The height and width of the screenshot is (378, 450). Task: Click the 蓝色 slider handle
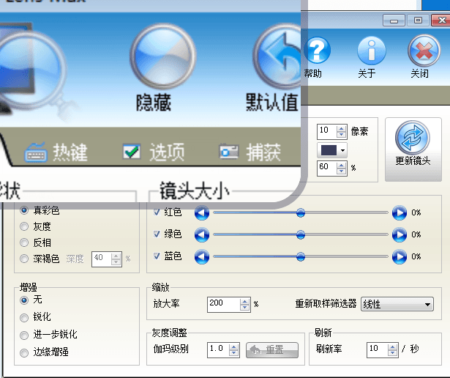click(x=301, y=257)
